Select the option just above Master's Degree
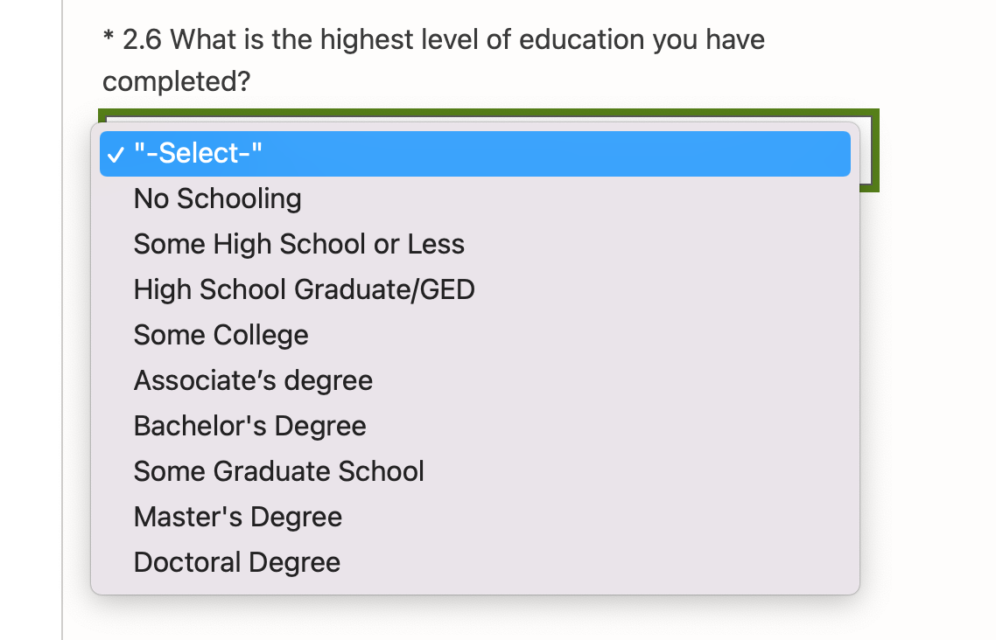Screen dimensions: 996x640 coord(278,472)
